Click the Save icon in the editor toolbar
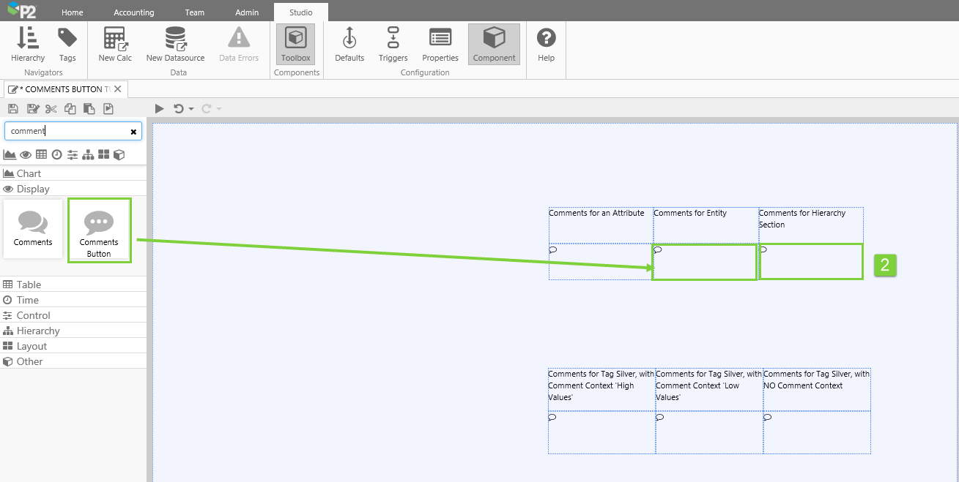 point(12,109)
